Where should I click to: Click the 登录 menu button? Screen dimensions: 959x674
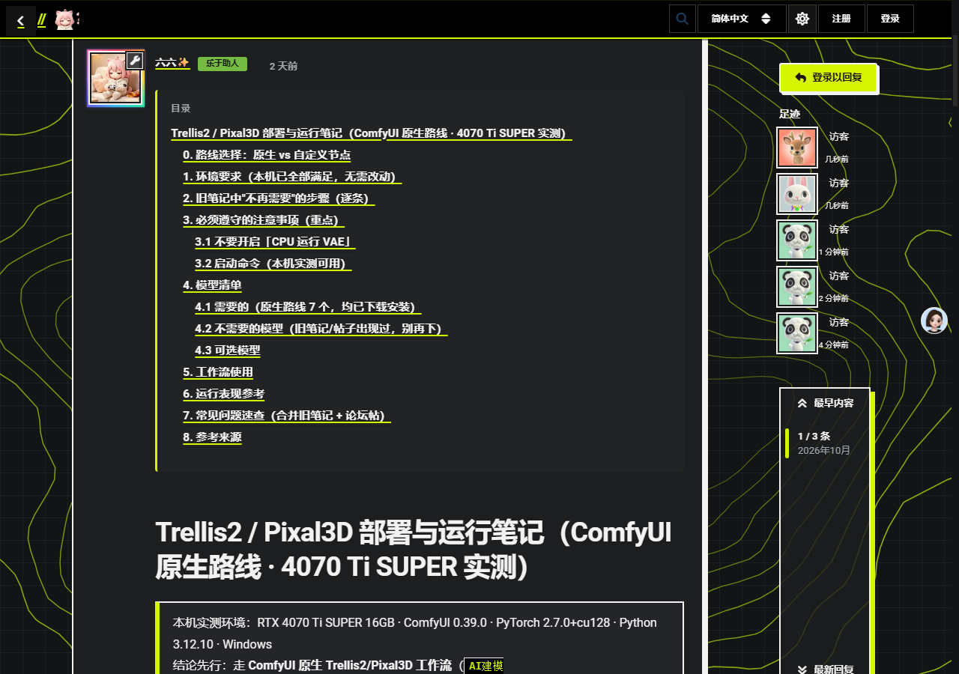pos(890,19)
